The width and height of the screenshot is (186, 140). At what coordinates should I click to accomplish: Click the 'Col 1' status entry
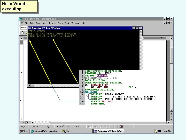coord(79,127)
